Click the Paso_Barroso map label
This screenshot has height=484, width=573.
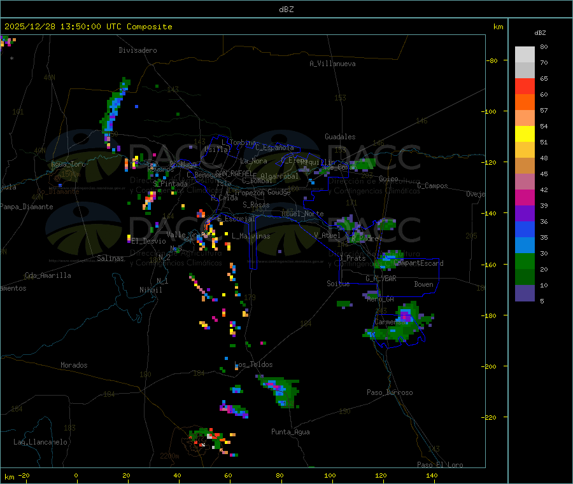click(390, 392)
